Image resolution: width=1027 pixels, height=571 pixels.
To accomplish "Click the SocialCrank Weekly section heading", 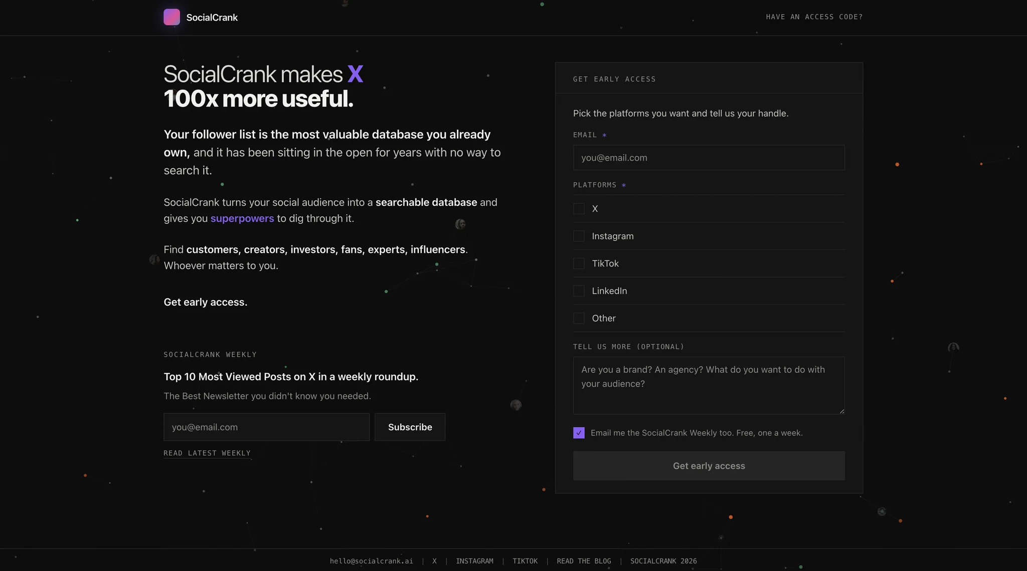I will (x=210, y=355).
